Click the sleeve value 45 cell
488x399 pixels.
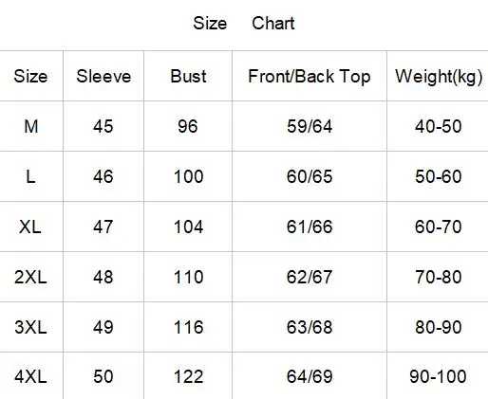click(103, 126)
